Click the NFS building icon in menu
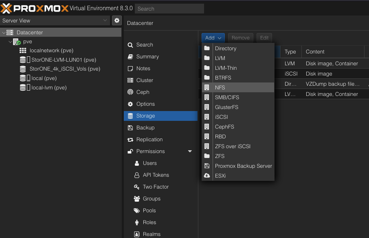The height and width of the screenshot is (238, 369). point(206,87)
